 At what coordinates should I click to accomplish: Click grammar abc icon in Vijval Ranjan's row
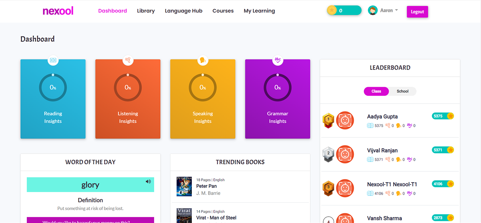coord(409,159)
